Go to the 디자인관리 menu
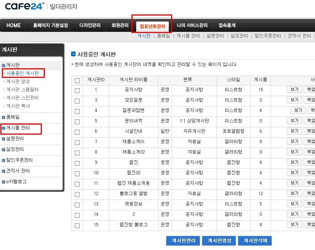The image size is (315, 250). (90, 26)
